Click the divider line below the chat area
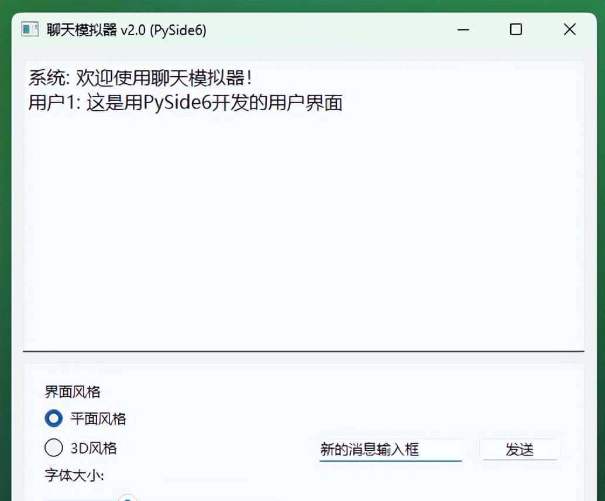This screenshot has height=501, width=605. 304,350
